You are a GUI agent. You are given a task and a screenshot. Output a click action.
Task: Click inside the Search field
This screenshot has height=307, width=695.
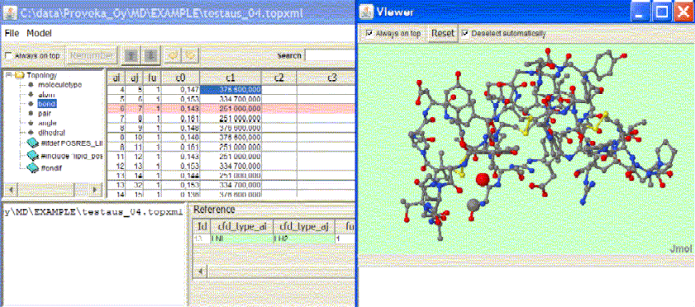330,56
